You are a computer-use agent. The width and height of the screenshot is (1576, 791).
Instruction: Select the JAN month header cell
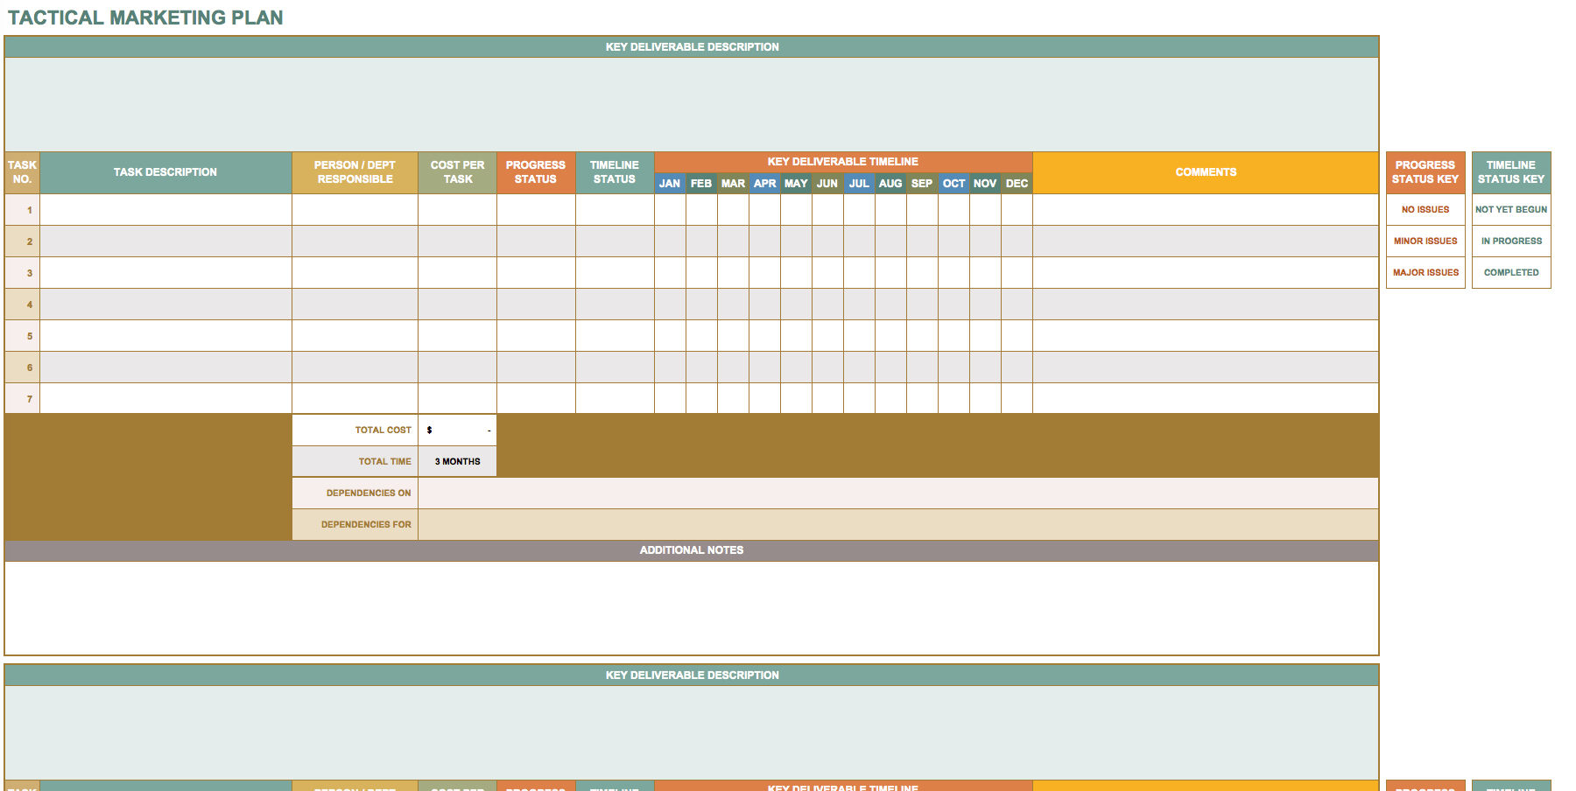(x=670, y=184)
